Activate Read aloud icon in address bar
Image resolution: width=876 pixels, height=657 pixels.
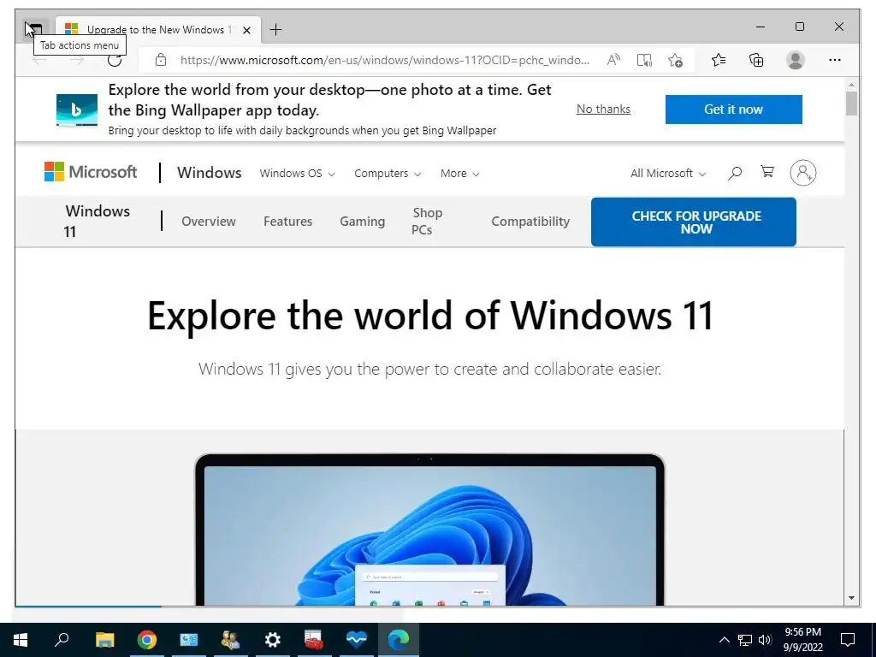[x=613, y=60]
